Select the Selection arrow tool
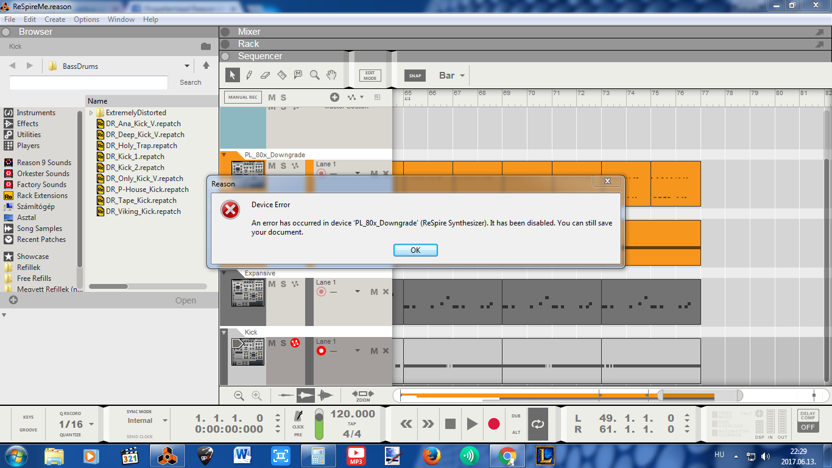 click(232, 75)
